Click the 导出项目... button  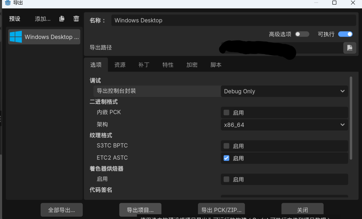[x=140, y=210]
